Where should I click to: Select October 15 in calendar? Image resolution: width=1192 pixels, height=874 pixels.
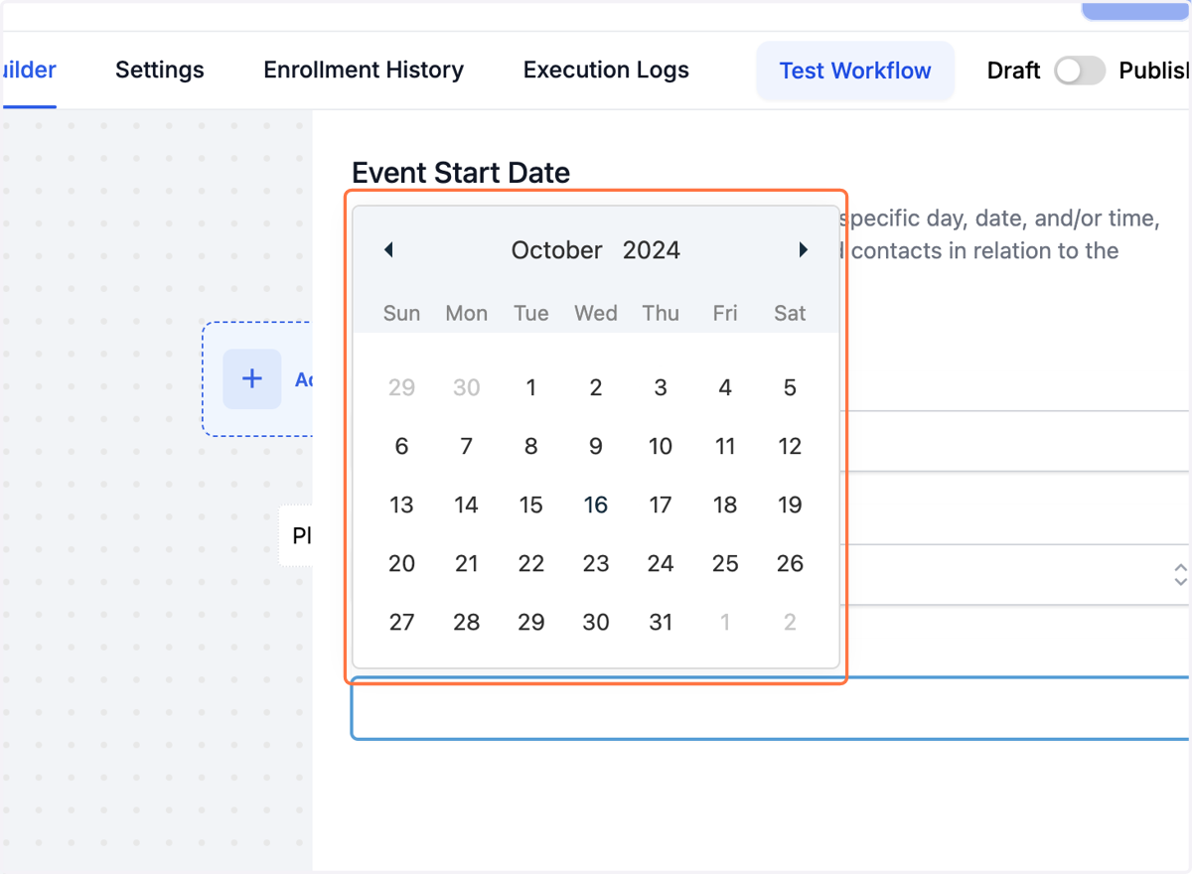pos(531,505)
